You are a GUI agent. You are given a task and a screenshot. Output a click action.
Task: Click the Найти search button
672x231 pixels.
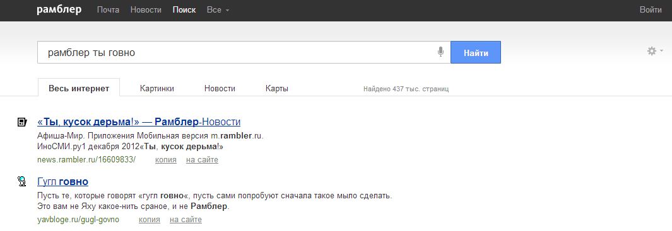point(476,53)
